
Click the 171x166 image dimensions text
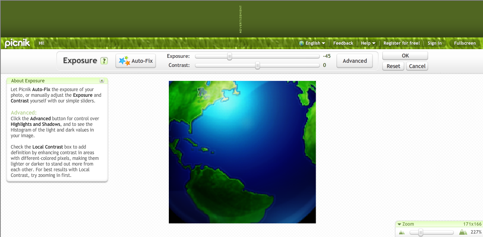coord(472,224)
